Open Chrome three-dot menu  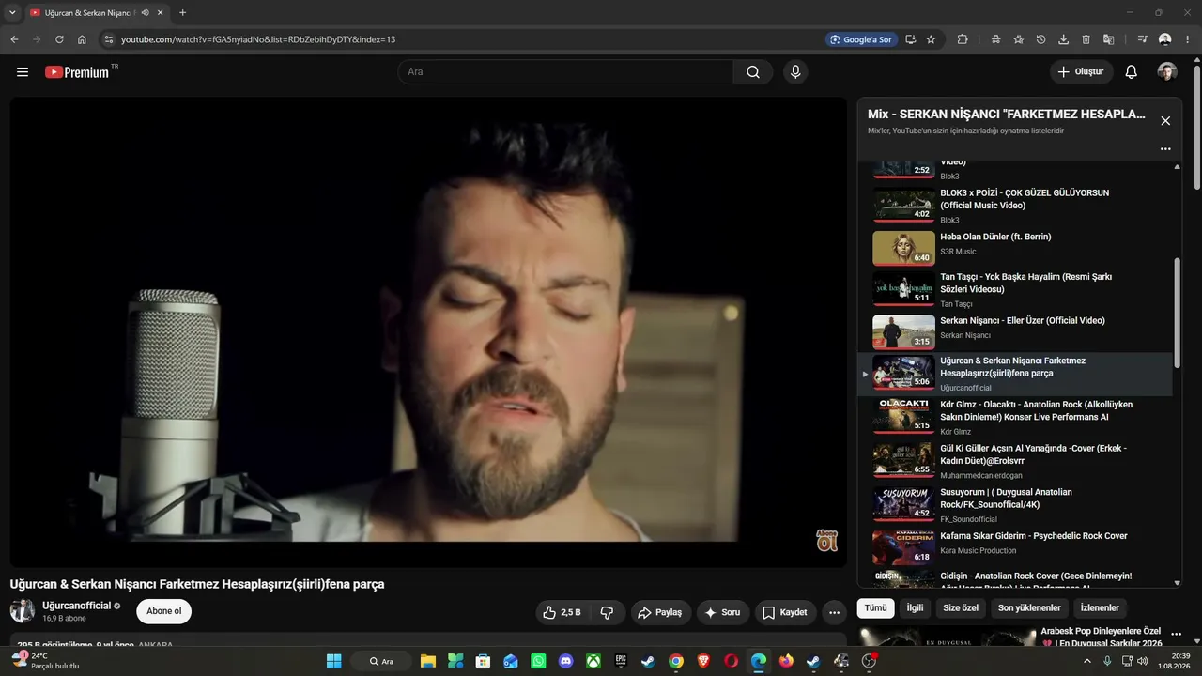coord(1188,39)
